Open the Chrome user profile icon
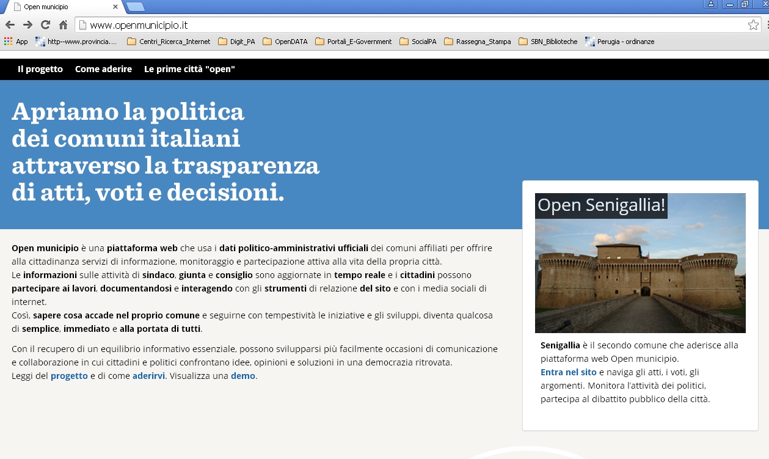Screen dimensions: 769x459 710,4
